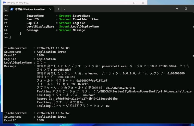Click the timestamp 2026/03/13 13:57:43
194x126 pixels.
[53, 48]
